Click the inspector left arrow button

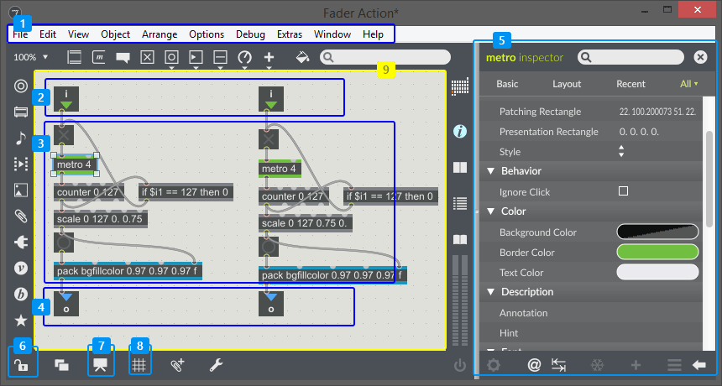[699, 365]
